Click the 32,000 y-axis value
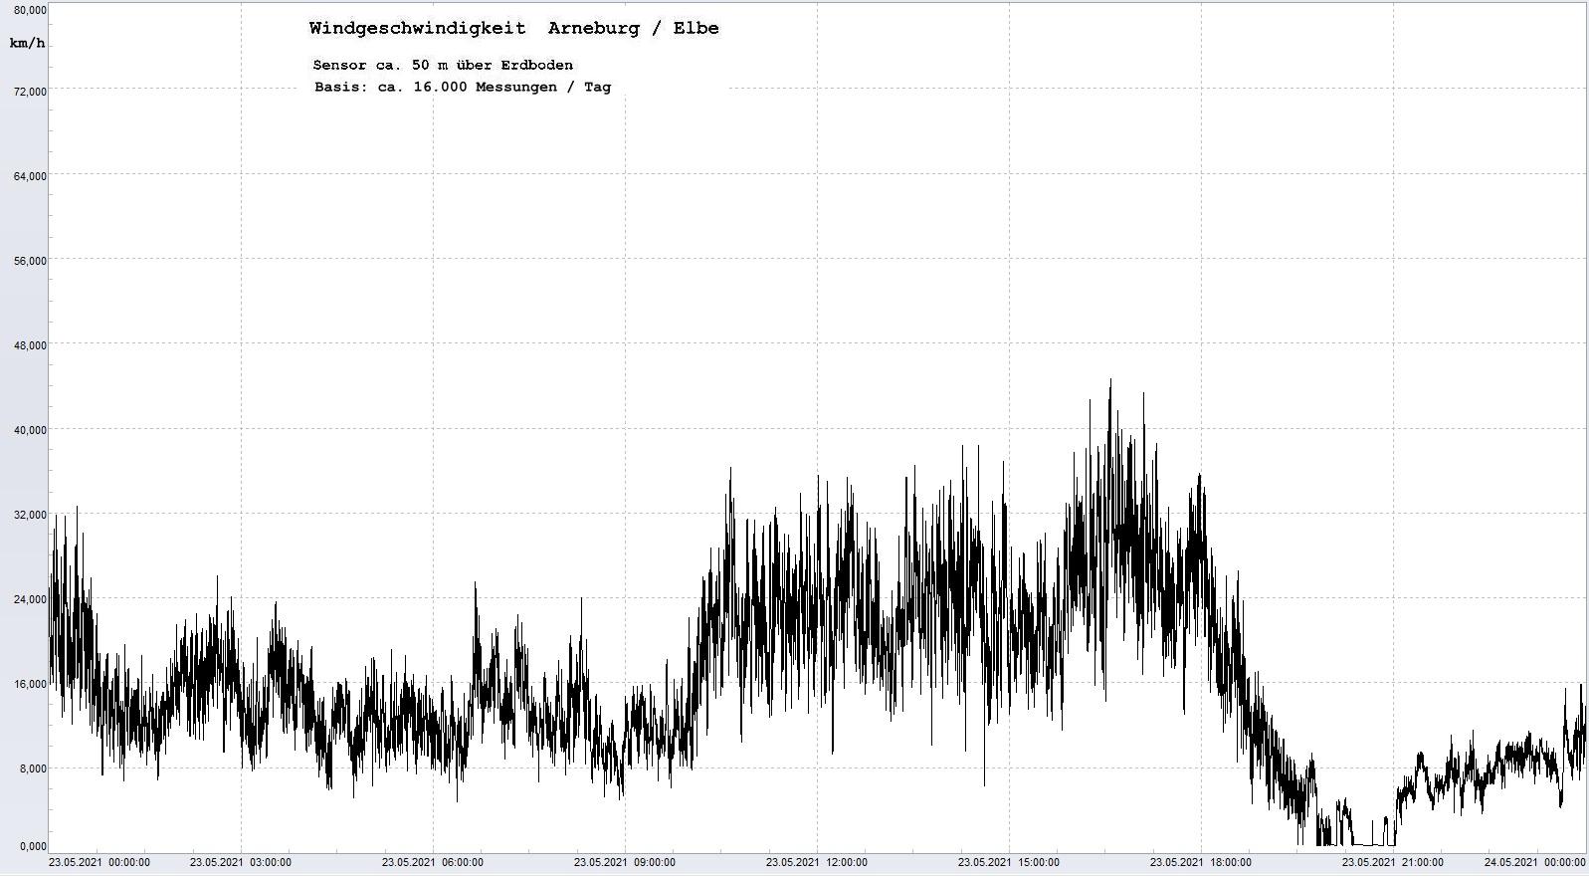Screen dimensions: 1589x877 tap(30, 515)
